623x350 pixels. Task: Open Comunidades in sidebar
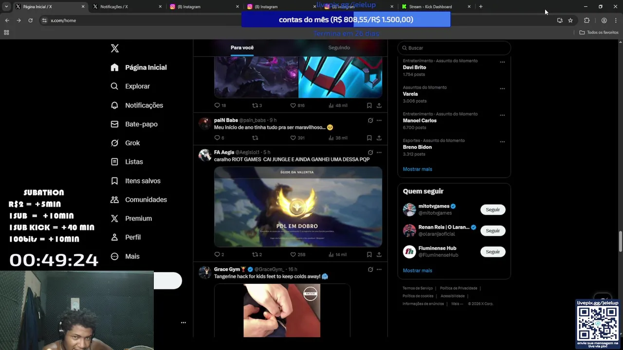pyautogui.click(x=139, y=200)
